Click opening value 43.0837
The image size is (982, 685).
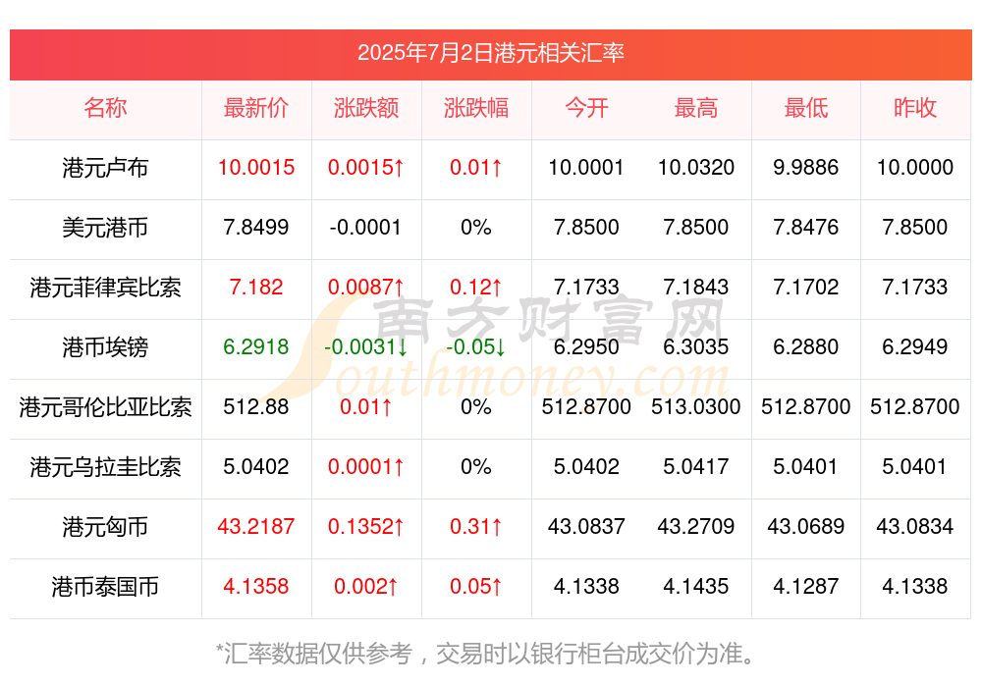(586, 527)
